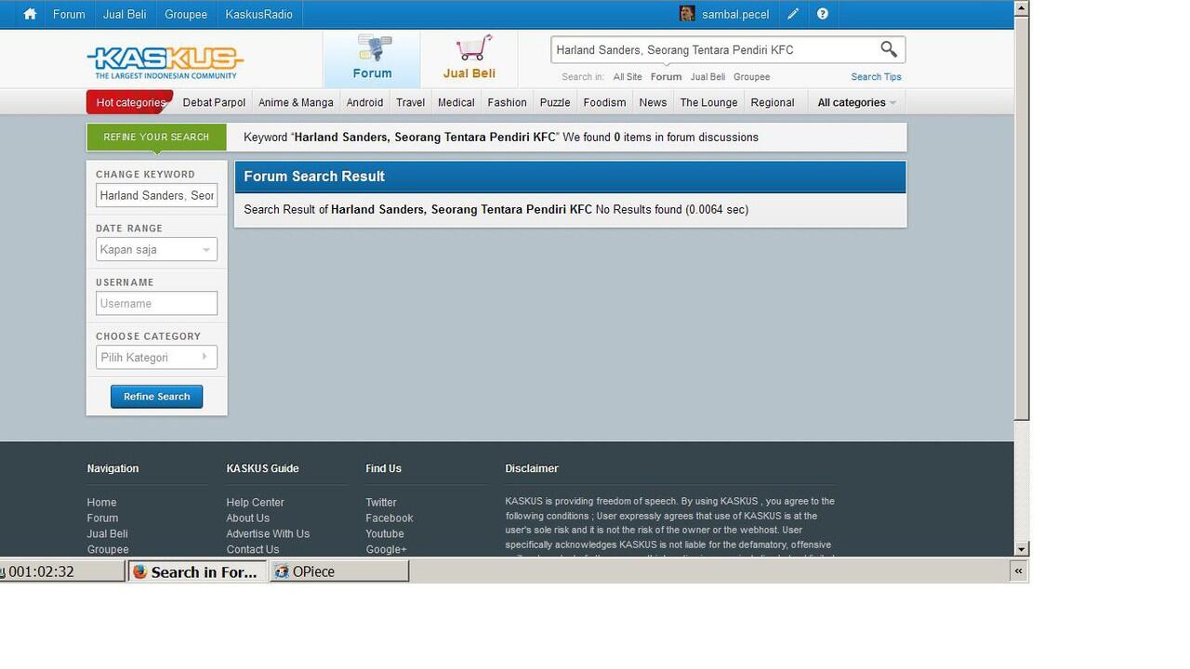The height and width of the screenshot is (669, 1190).
Task: Select the Hot categories tab
Action: click(x=130, y=102)
